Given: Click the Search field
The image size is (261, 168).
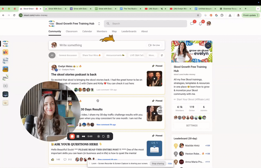Looking at the screenshot, I should [145, 24].
